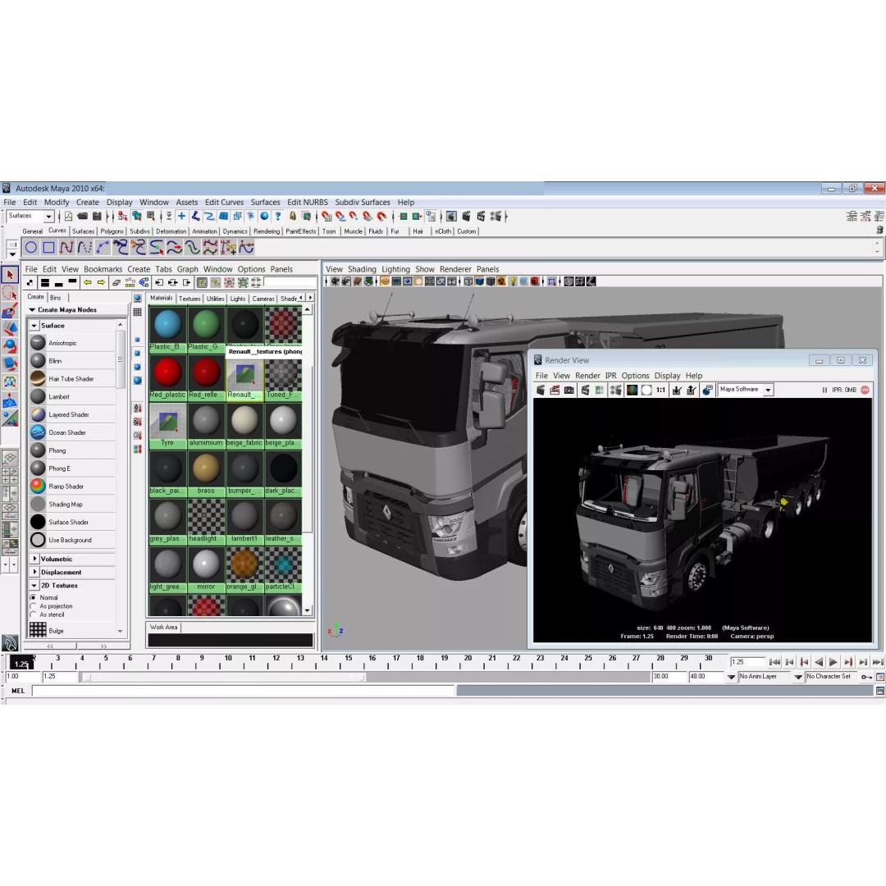Open the viewport Lighting menu
This screenshot has height=886, width=886.
pyautogui.click(x=395, y=269)
